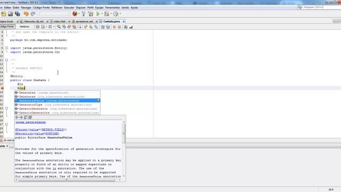Viewport: 341px width, 192px height.
Task: Click Shift Line Right icon
Action: pyautogui.click(x=108, y=27)
